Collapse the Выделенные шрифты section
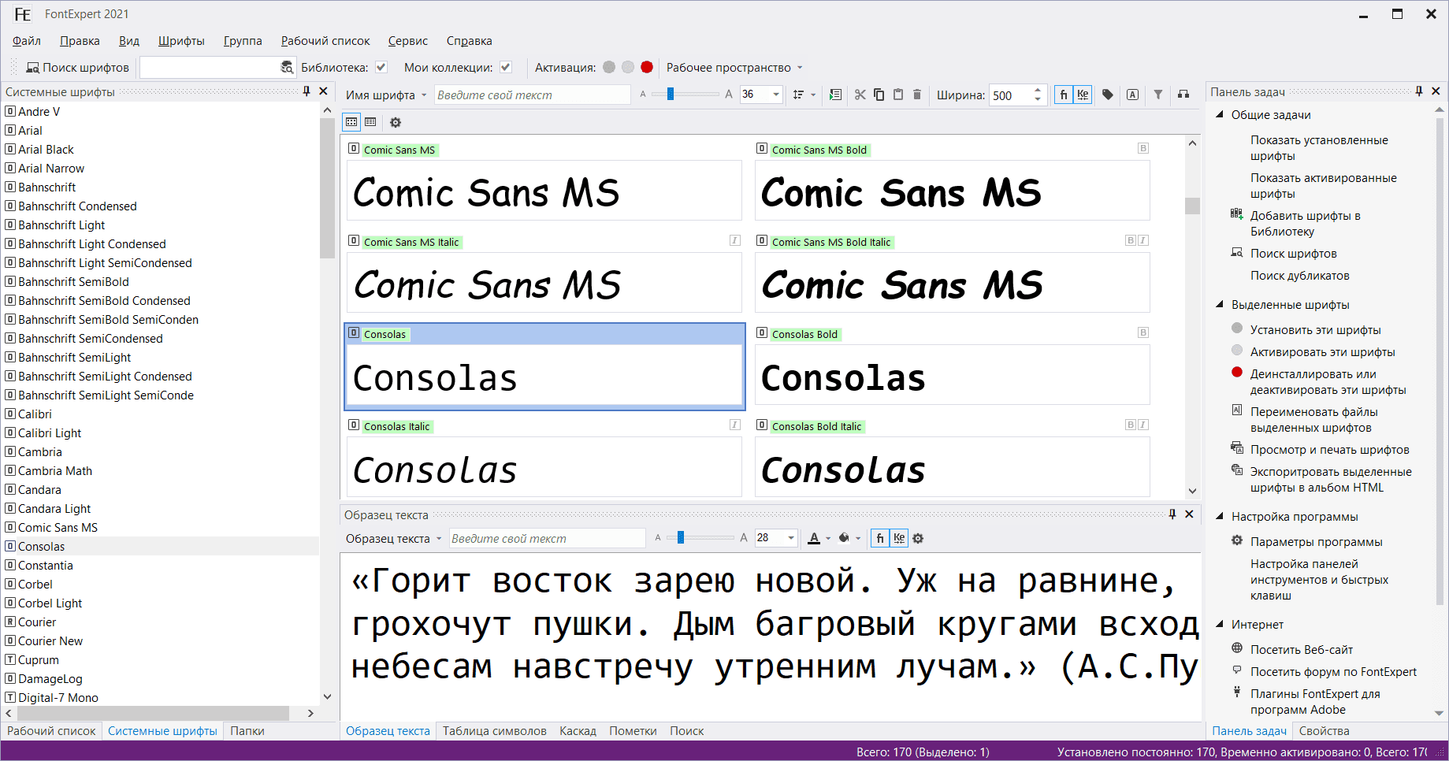This screenshot has height=761, width=1449. pos(1220,305)
